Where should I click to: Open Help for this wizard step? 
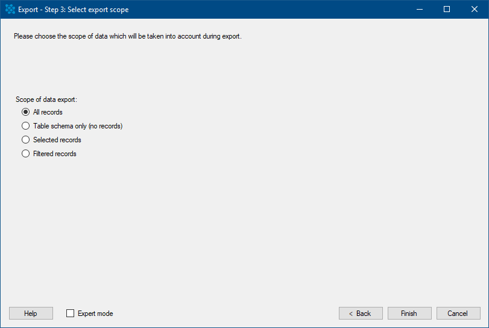[x=31, y=314]
